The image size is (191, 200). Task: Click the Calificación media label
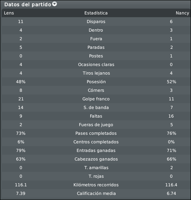click(96, 193)
